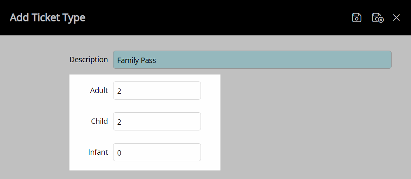Select the Adult quantity field

[x=157, y=91]
